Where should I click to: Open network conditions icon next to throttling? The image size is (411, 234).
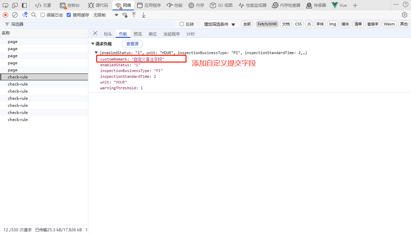[x=125, y=15]
